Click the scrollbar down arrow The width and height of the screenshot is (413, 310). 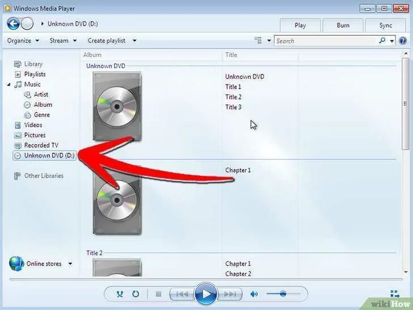pos(406,272)
